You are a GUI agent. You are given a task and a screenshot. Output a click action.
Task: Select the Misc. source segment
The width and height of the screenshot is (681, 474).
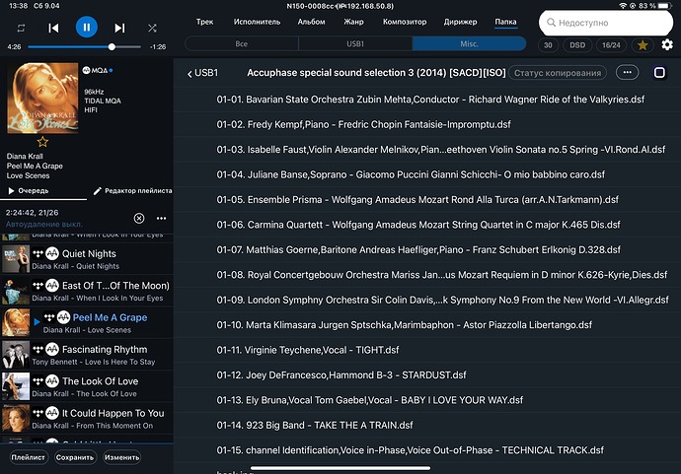(x=469, y=43)
